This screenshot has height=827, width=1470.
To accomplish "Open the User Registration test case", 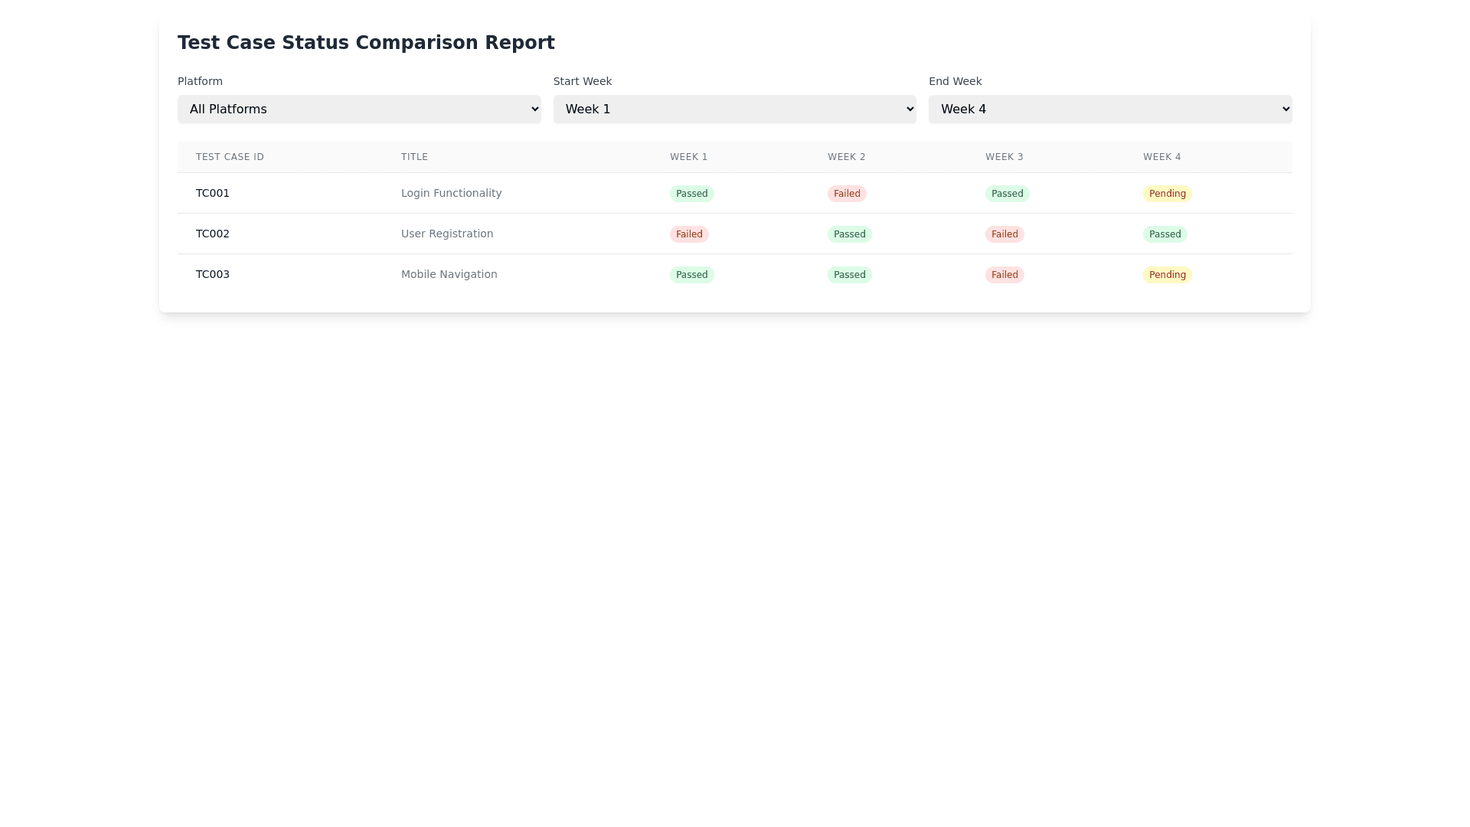I will coord(446,234).
